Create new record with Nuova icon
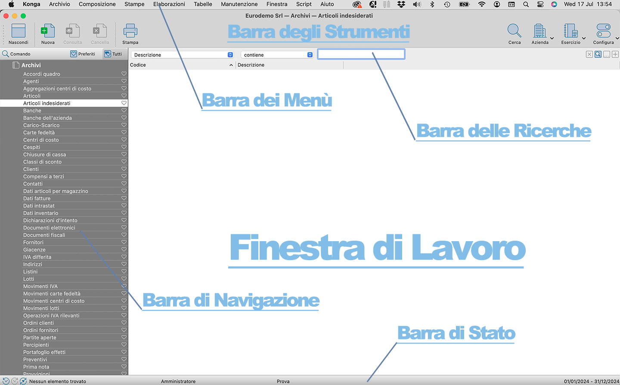The height and width of the screenshot is (385, 620). point(48,31)
